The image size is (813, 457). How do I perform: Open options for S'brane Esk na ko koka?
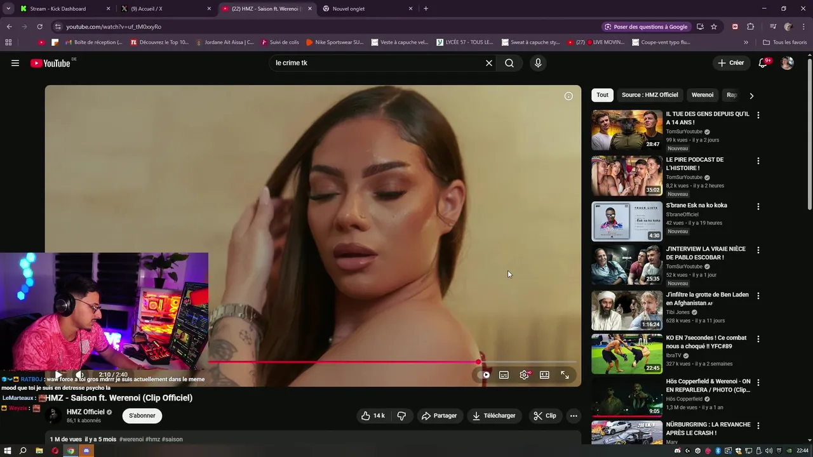tap(758, 207)
